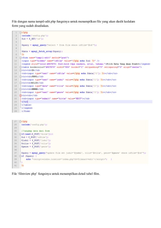Collapse the if ($query) fold marker at line 38
Viewport: 161px width, 228px height.
click(x=20, y=156)
